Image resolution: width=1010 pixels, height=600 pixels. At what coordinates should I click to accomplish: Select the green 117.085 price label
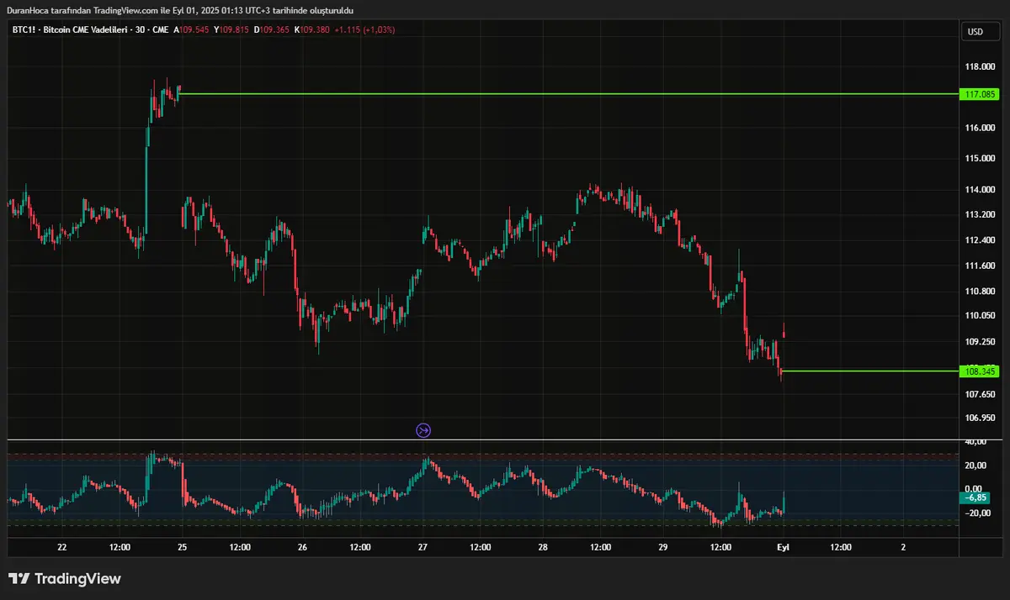[979, 94]
